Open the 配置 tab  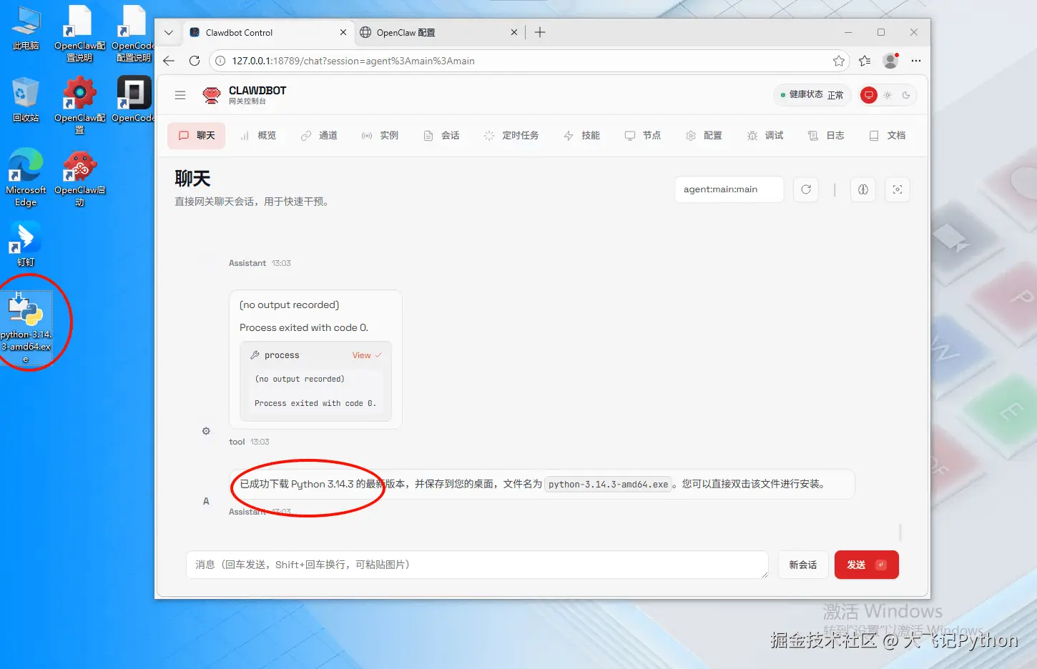[704, 136]
